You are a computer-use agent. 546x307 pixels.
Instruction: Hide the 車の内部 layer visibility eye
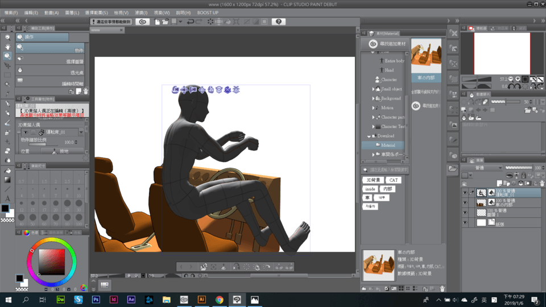[465, 202]
